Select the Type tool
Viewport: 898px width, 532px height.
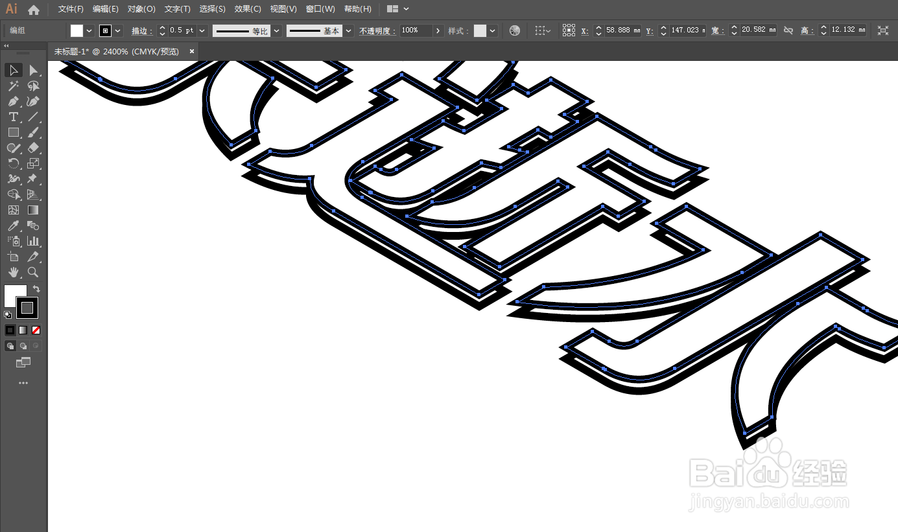click(x=14, y=117)
